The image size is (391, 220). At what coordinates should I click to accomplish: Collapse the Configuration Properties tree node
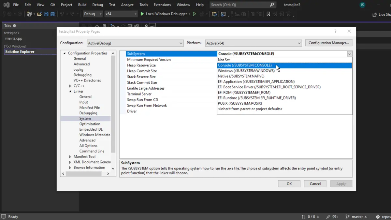tap(65, 53)
